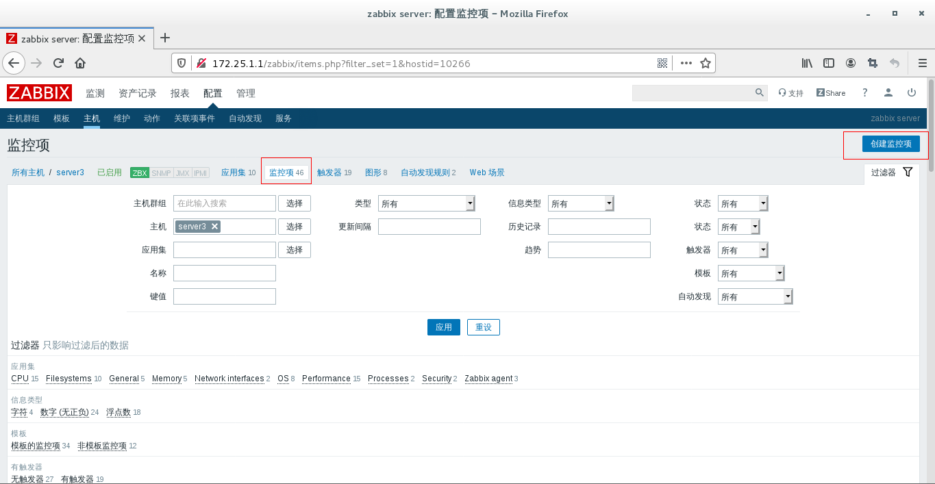Open the 图形 8 tab

tap(376, 173)
